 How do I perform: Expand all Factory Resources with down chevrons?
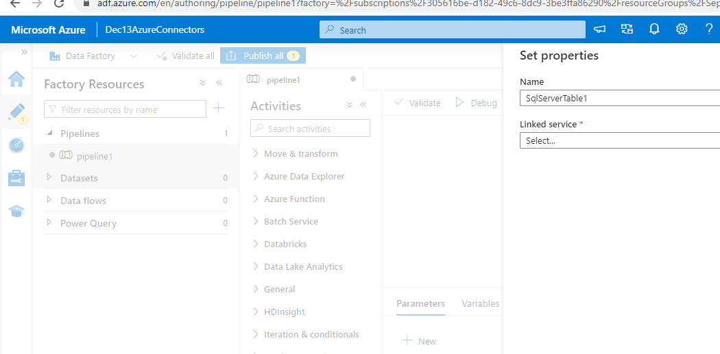[x=203, y=83]
